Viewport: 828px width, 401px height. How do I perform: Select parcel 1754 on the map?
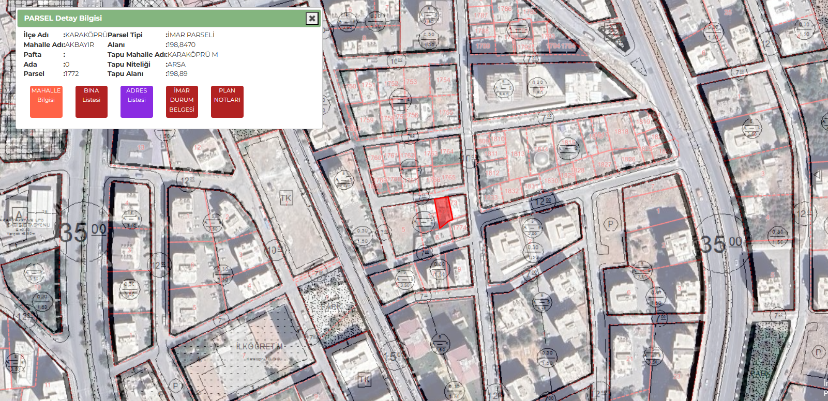point(443,80)
